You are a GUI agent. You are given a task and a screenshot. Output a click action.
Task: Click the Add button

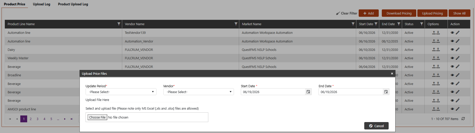(369, 13)
